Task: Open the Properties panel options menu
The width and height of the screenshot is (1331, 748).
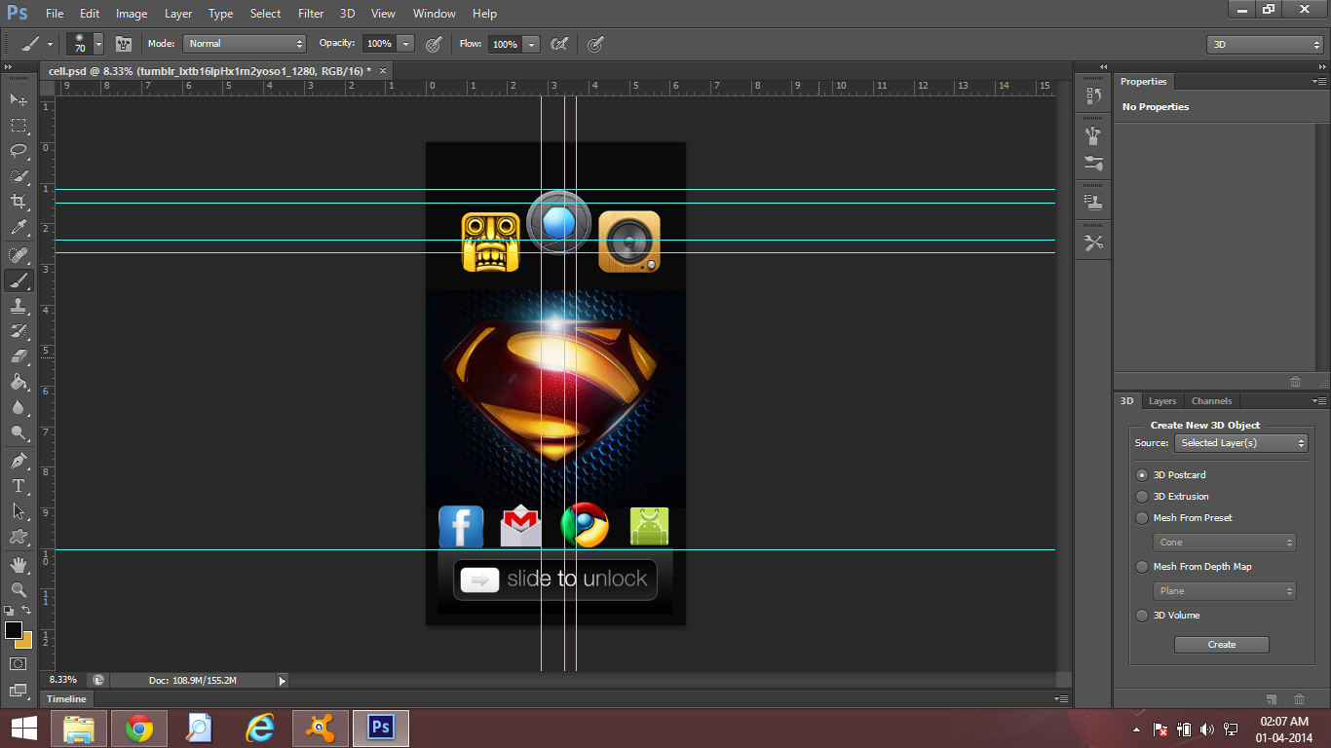Action: tap(1317, 82)
